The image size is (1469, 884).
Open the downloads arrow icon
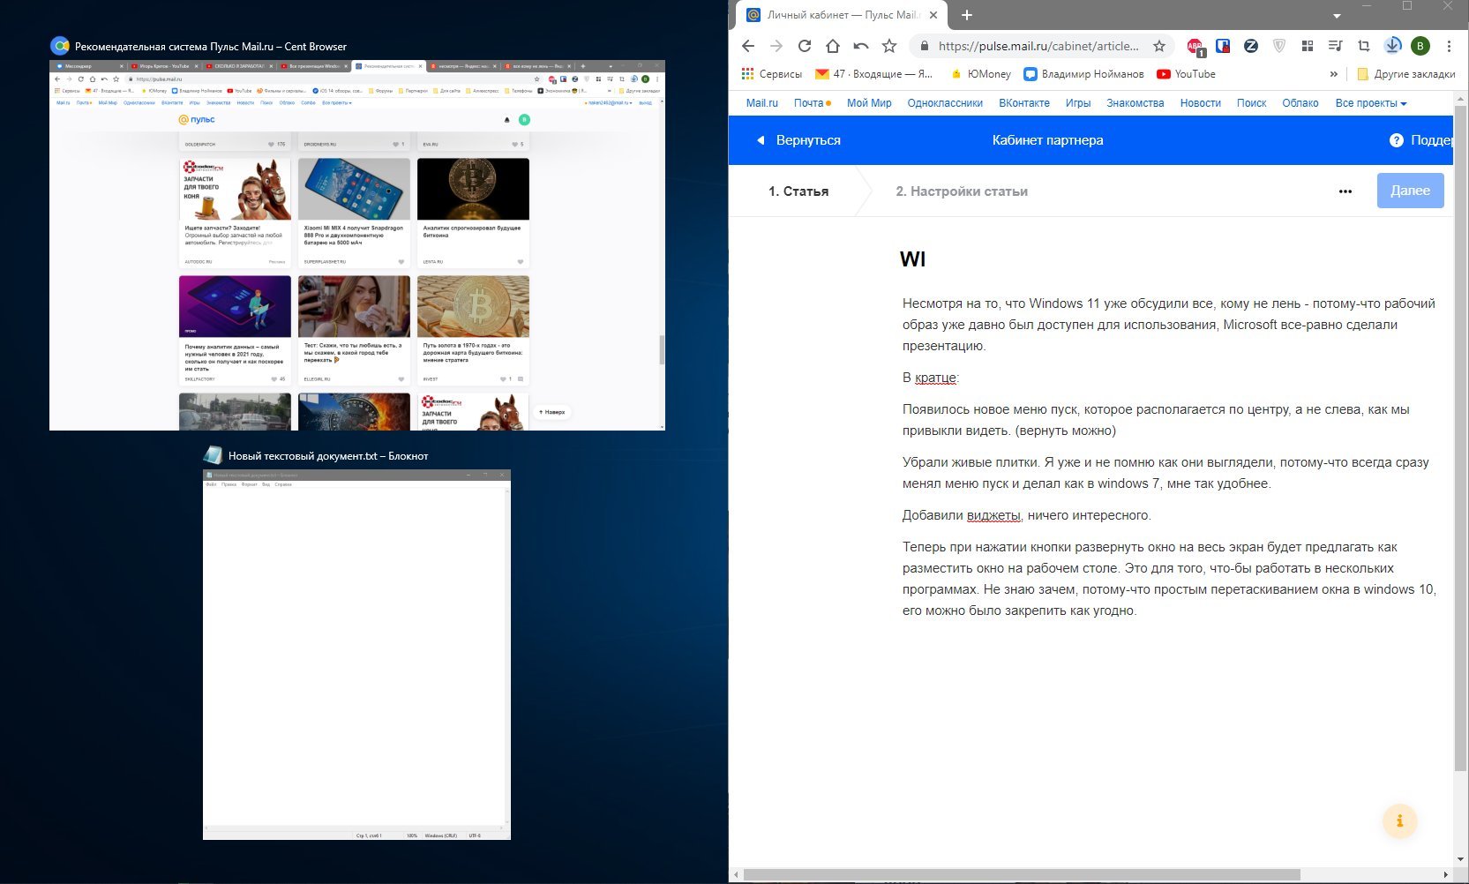(1392, 46)
